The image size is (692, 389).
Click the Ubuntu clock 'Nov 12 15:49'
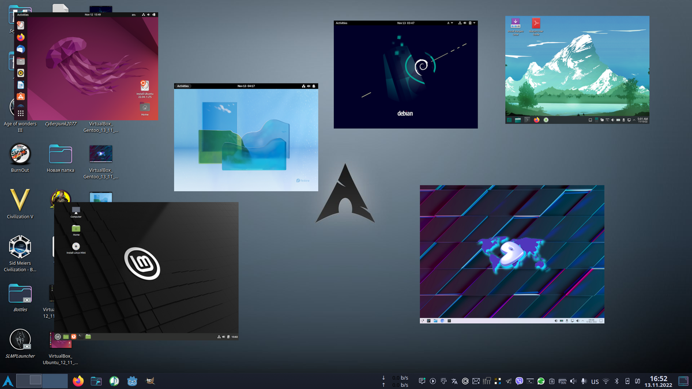tap(92, 14)
